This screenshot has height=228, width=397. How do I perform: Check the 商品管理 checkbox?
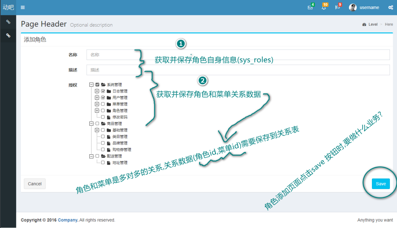97,124
